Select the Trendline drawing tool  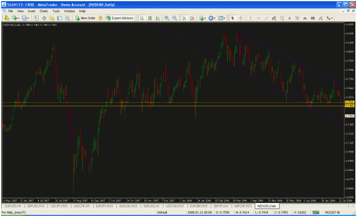266,18
